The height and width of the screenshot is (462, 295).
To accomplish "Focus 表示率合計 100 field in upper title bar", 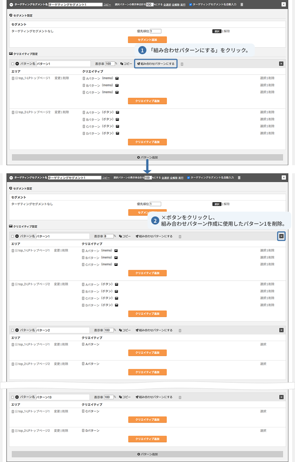I will (x=150, y=4).
